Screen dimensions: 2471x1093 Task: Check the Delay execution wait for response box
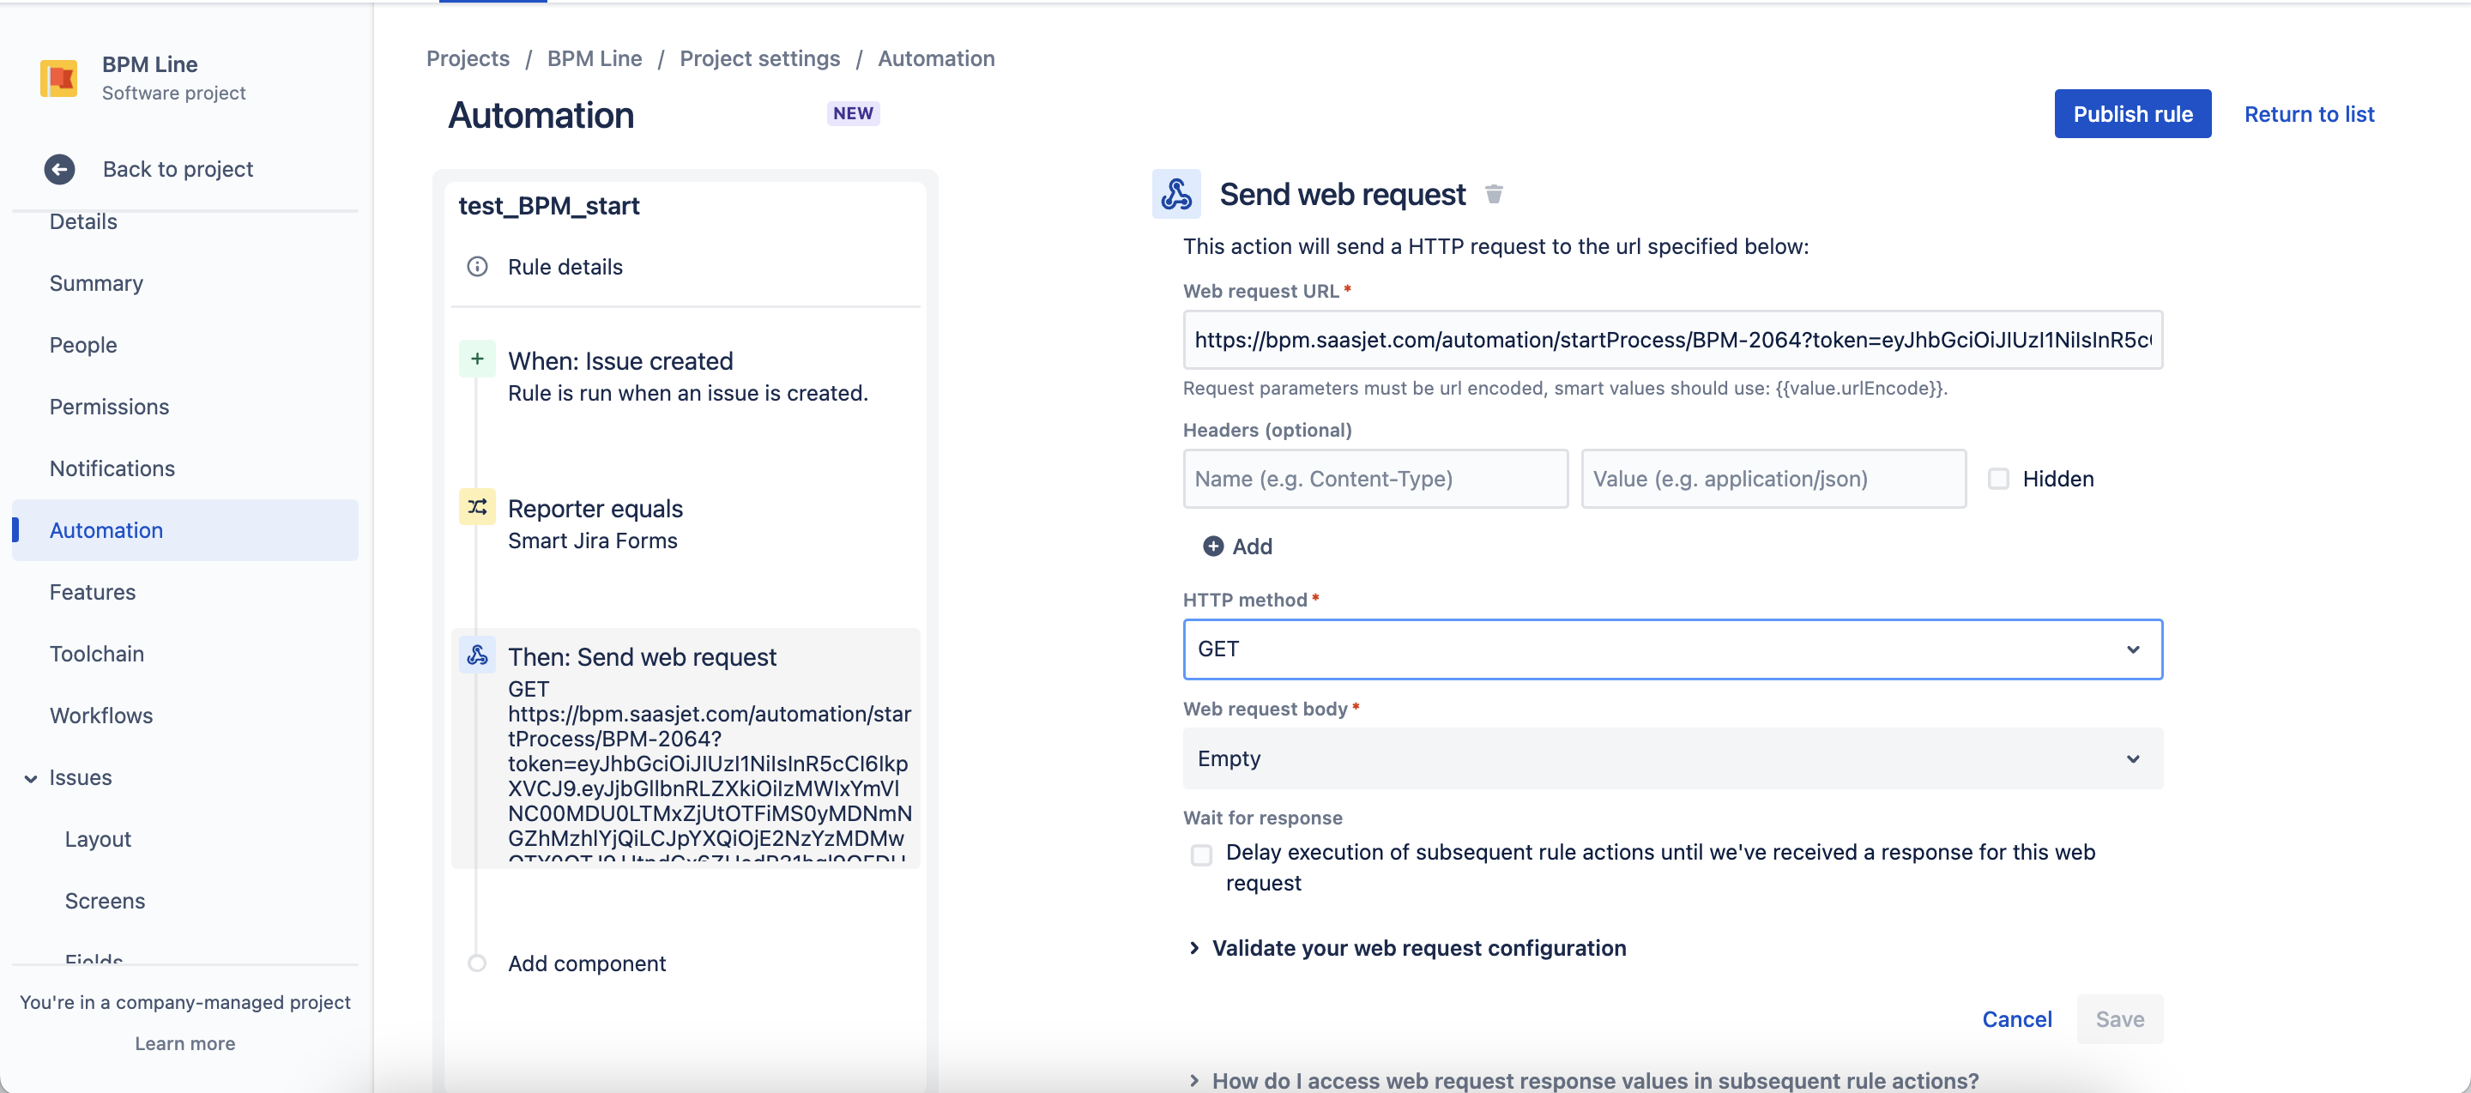1201,854
